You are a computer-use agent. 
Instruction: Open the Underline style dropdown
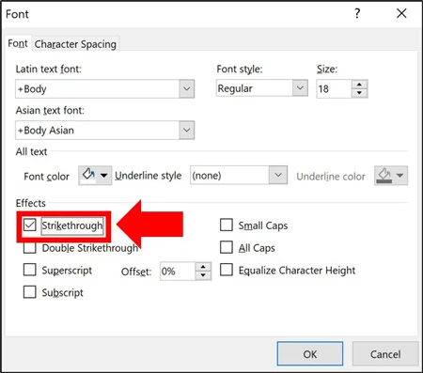pyautogui.click(x=278, y=175)
